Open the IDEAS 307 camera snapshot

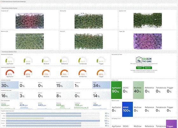pyautogui.click(x=89, y=41)
